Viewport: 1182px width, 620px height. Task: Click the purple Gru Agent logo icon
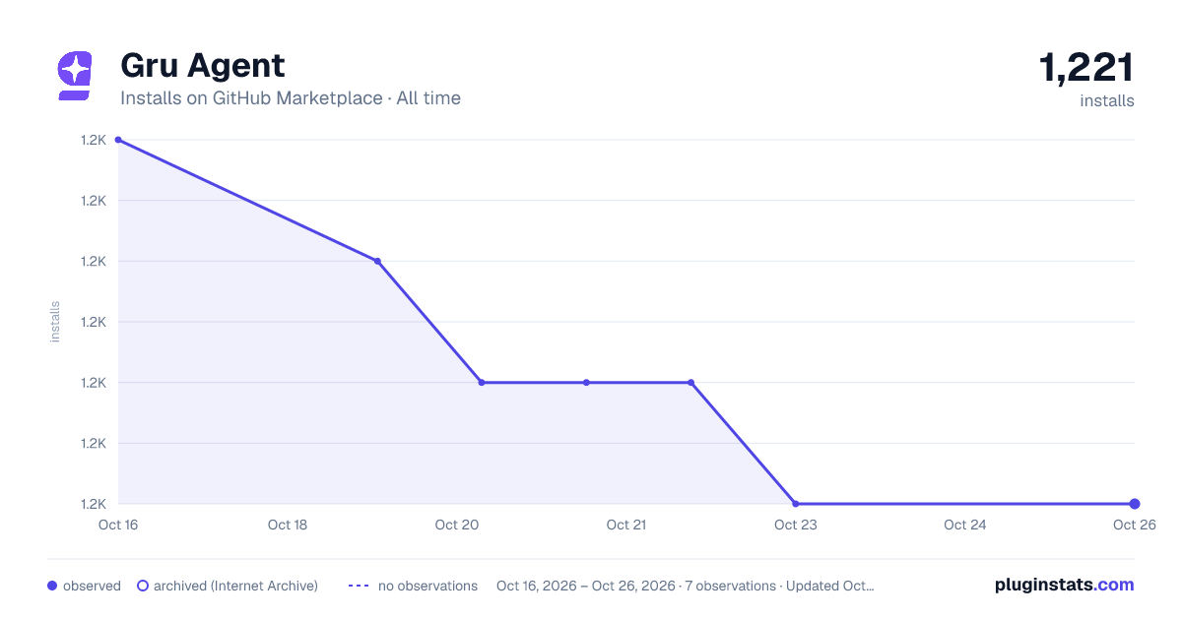point(74,76)
